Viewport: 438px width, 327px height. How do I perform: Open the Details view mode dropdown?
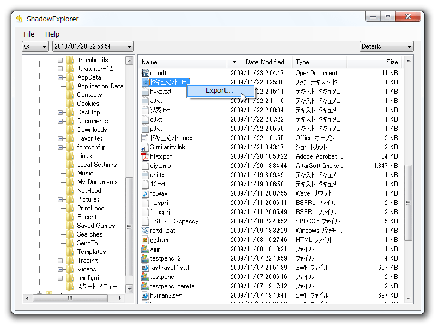(386, 47)
